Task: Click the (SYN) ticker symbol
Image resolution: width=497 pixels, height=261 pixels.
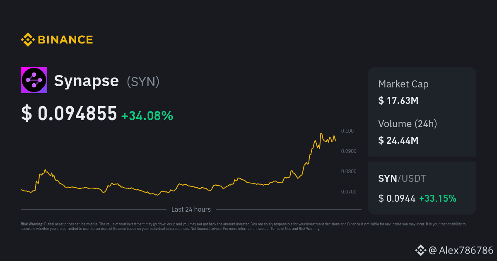Action: pyautogui.click(x=143, y=81)
